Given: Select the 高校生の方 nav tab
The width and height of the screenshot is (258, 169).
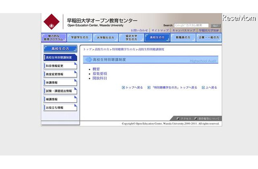Looking at the screenshot, I should (157, 38).
